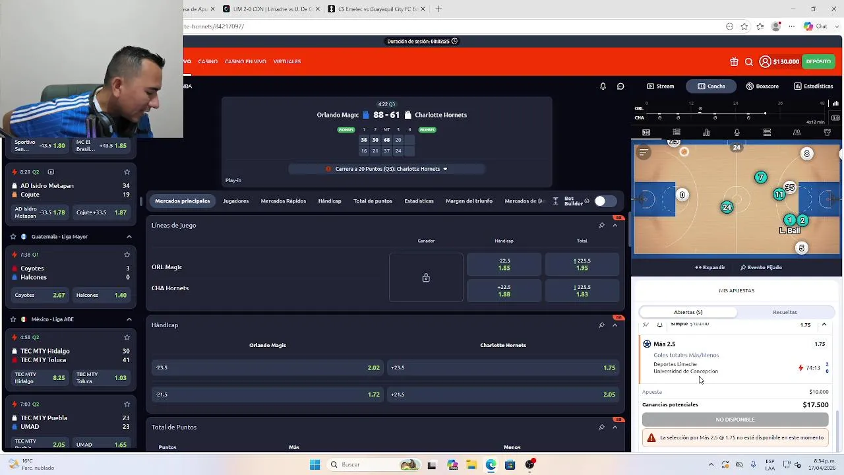
Task: Switch to the Stream view
Action: [660, 86]
